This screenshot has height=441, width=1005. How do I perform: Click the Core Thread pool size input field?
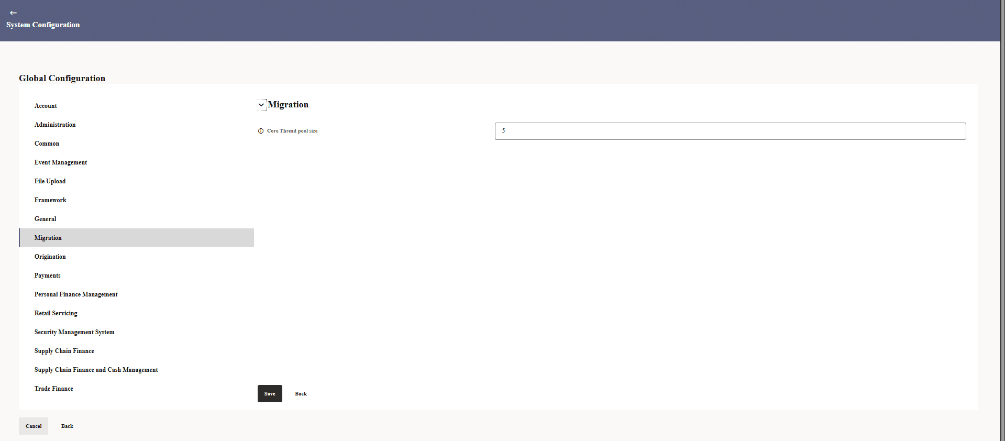pyautogui.click(x=730, y=131)
